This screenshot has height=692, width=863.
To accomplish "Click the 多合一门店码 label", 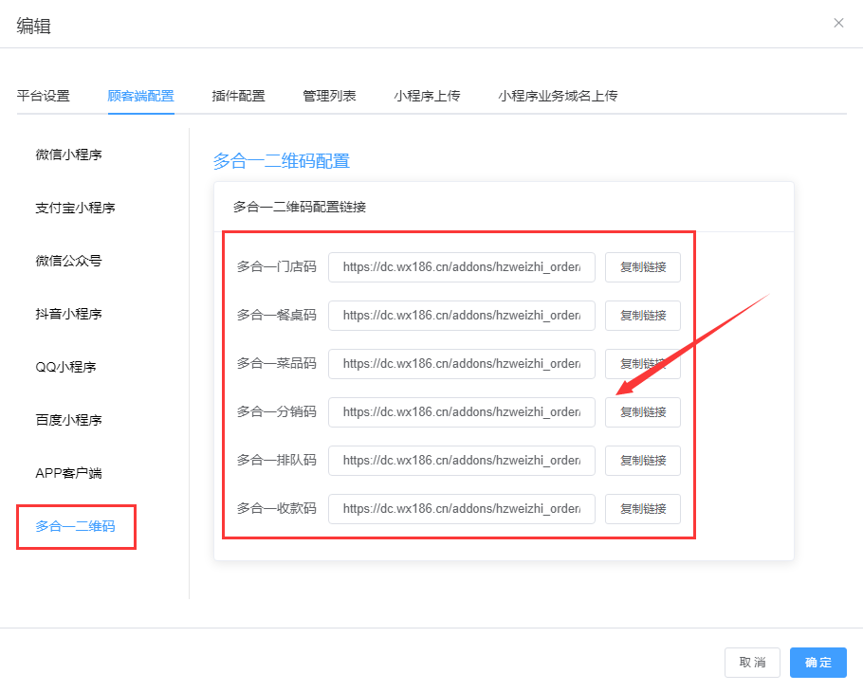I will [x=277, y=266].
